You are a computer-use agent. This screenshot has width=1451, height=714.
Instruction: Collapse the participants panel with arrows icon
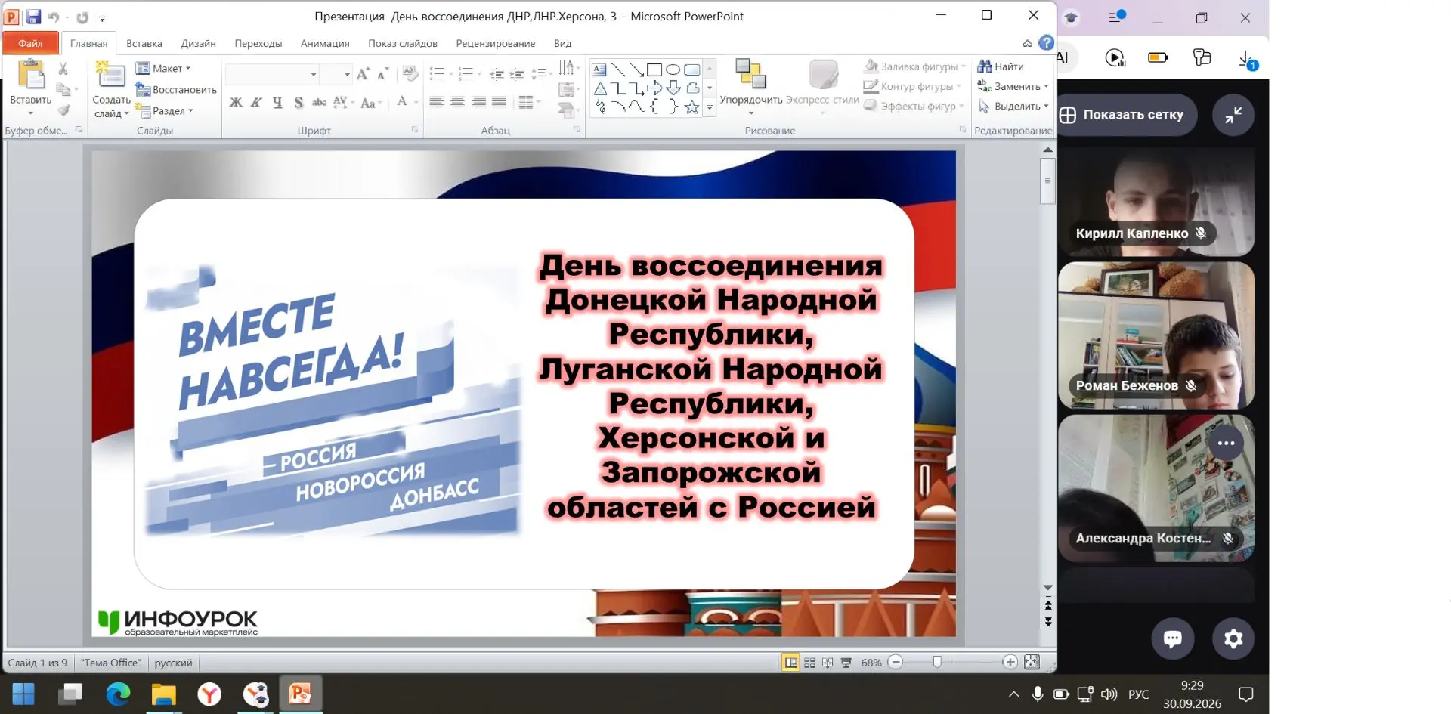[1233, 115]
